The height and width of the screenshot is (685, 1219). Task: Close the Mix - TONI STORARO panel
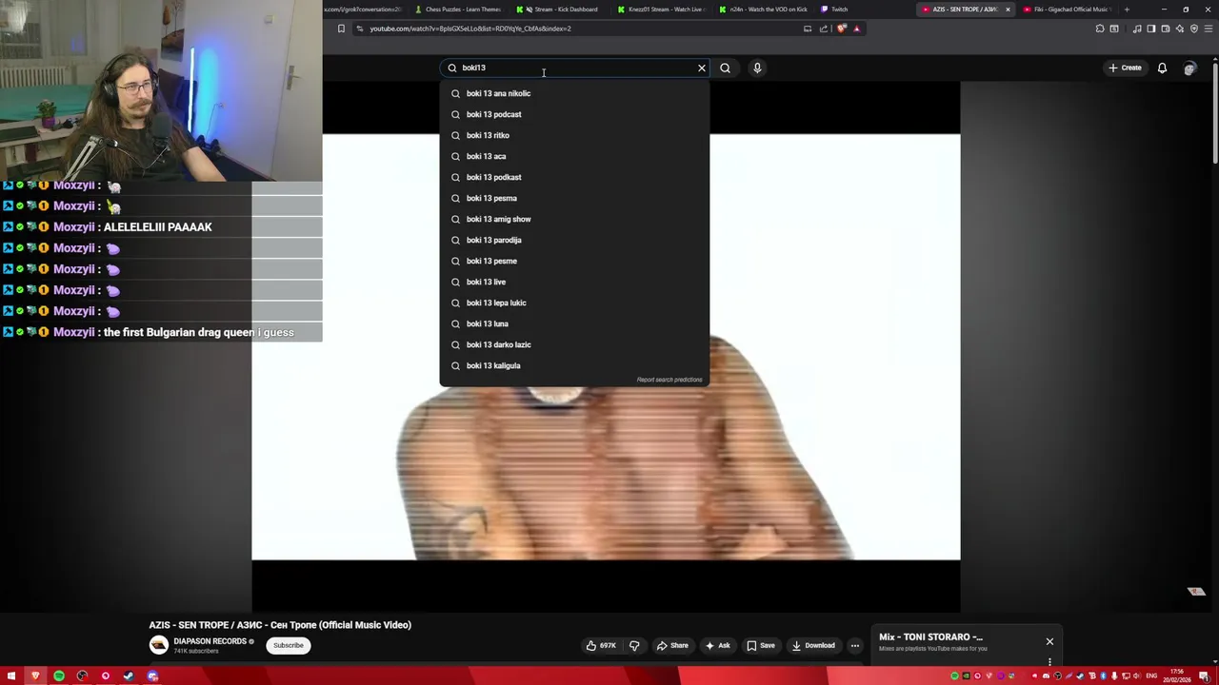click(x=1049, y=641)
